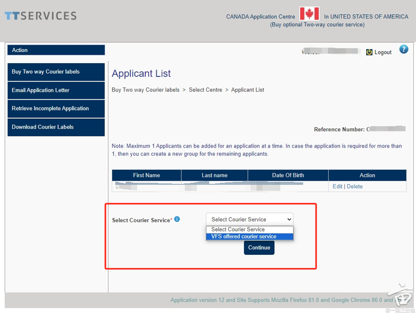Image resolution: width=416 pixels, height=313 pixels.
Task: Open help via blue question mark icon
Action: click(404, 49)
